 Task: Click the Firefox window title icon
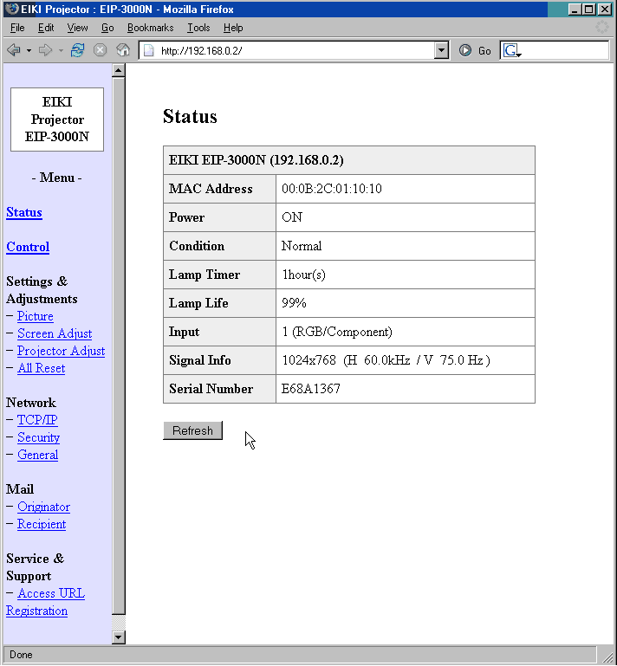[x=12, y=9]
